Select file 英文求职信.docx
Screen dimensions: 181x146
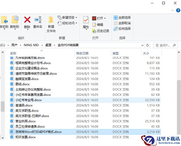tap(85, 111)
